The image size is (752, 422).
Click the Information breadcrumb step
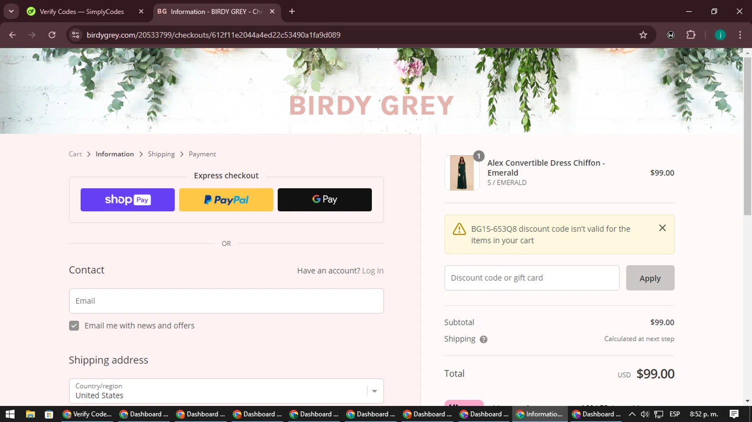click(115, 154)
